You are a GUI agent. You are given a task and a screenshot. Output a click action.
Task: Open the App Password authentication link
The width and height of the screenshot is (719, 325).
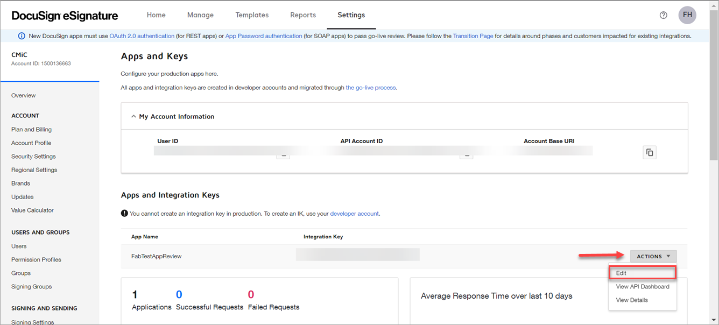point(264,36)
